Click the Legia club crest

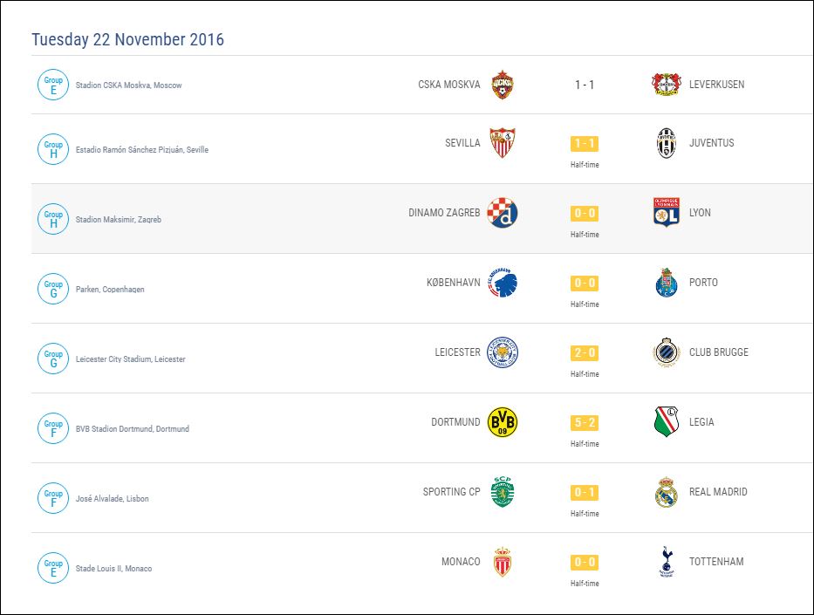667,422
